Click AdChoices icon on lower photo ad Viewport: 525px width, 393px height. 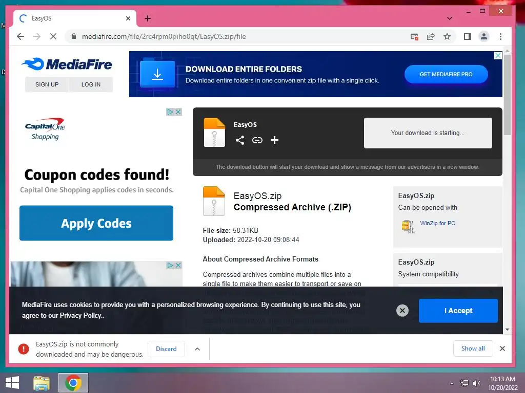pos(170,266)
